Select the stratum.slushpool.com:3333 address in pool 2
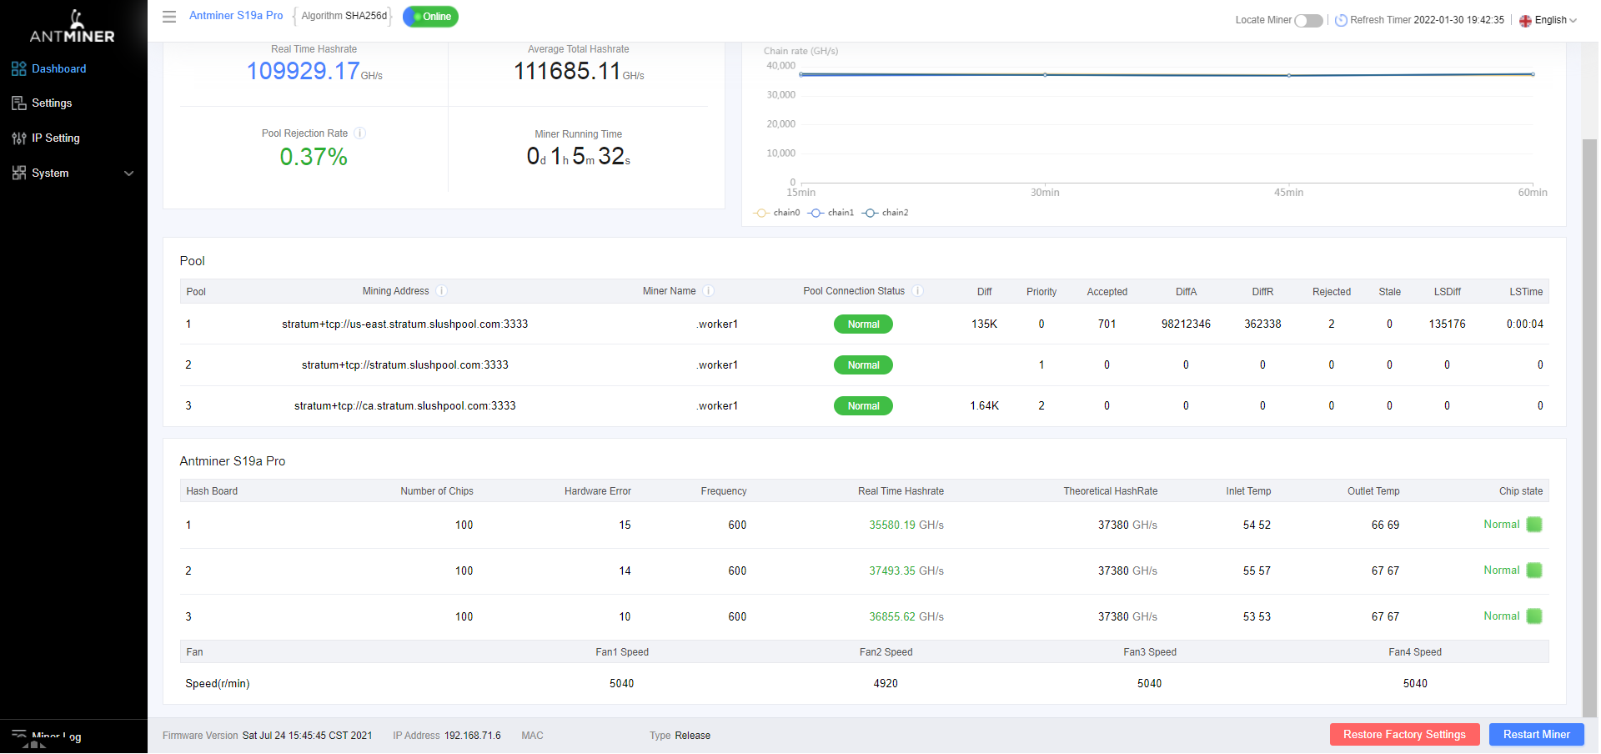The image size is (1601, 754). point(405,365)
